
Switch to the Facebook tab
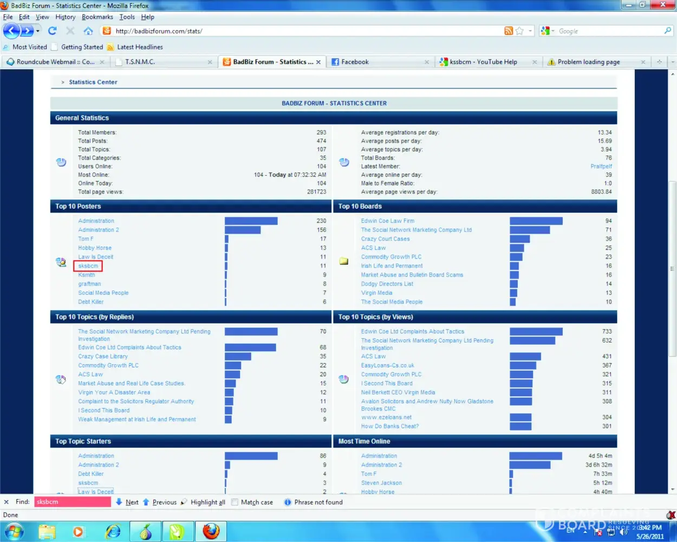[x=355, y=62]
